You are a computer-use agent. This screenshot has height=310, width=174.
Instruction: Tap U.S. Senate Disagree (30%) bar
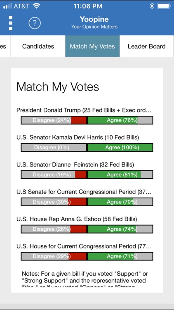pos(54,202)
